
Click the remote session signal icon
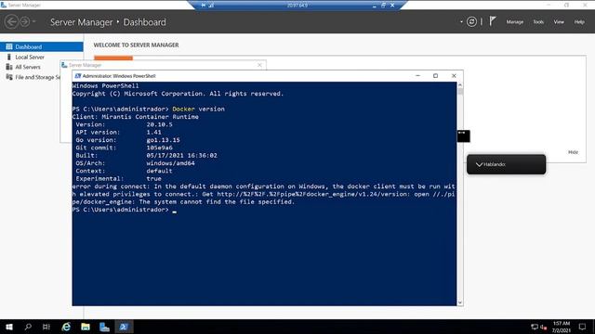[211, 6]
